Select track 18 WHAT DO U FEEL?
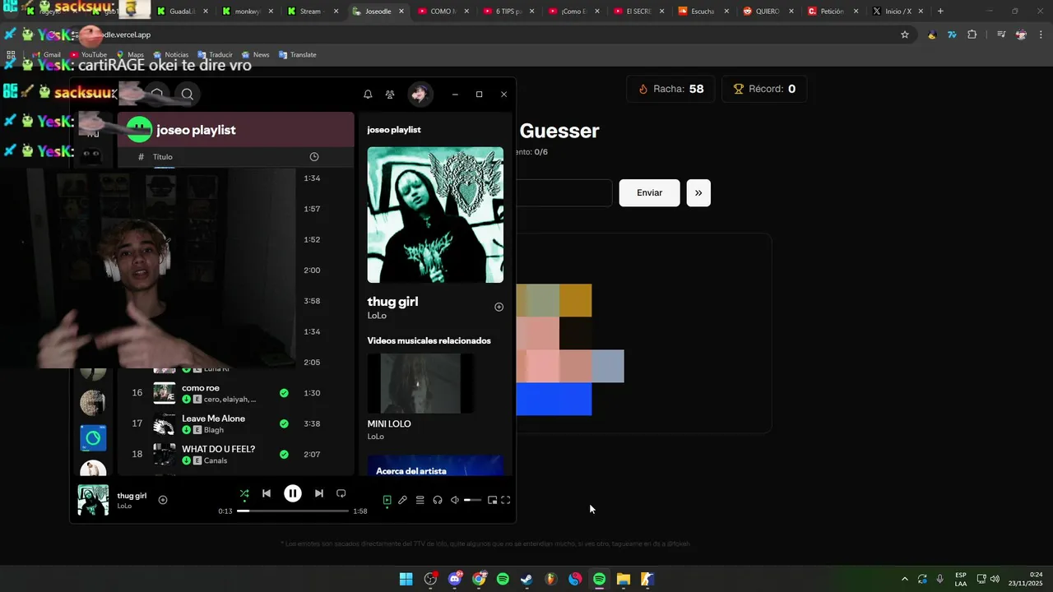 coord(236,454)
